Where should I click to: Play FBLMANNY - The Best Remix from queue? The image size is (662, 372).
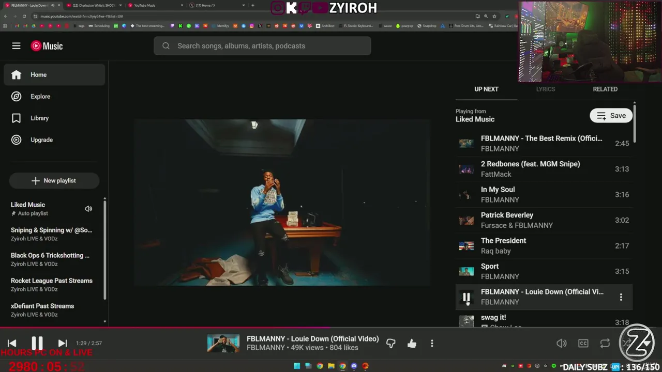coord(544,144)
